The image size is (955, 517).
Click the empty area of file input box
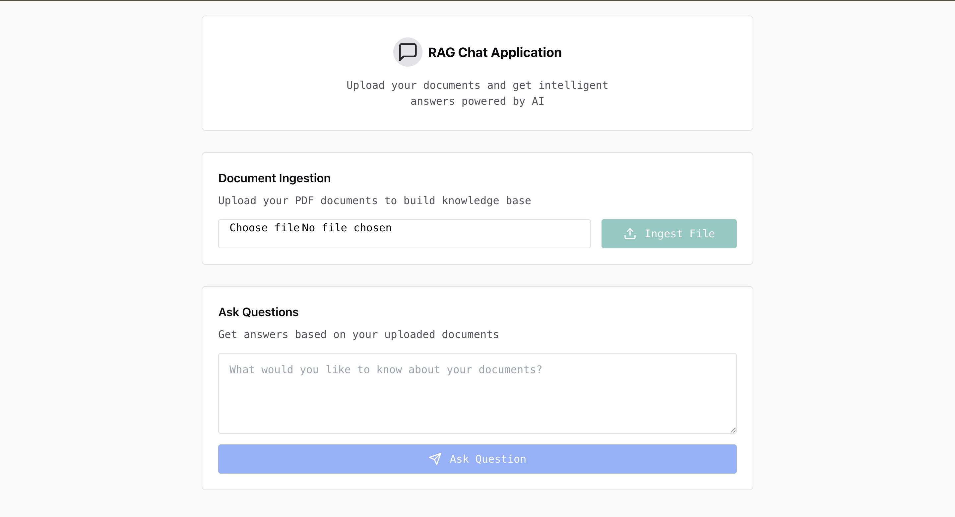pos(493,234)
